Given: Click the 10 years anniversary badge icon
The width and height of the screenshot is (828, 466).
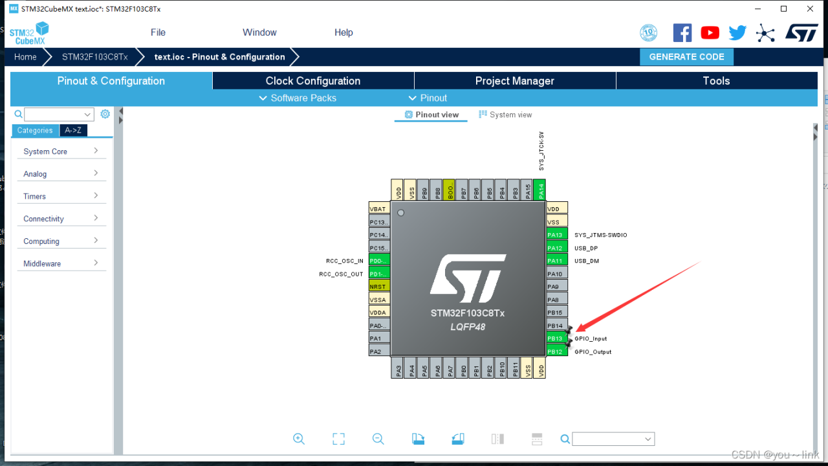Looking at the screenshot, I should point(648,33).
